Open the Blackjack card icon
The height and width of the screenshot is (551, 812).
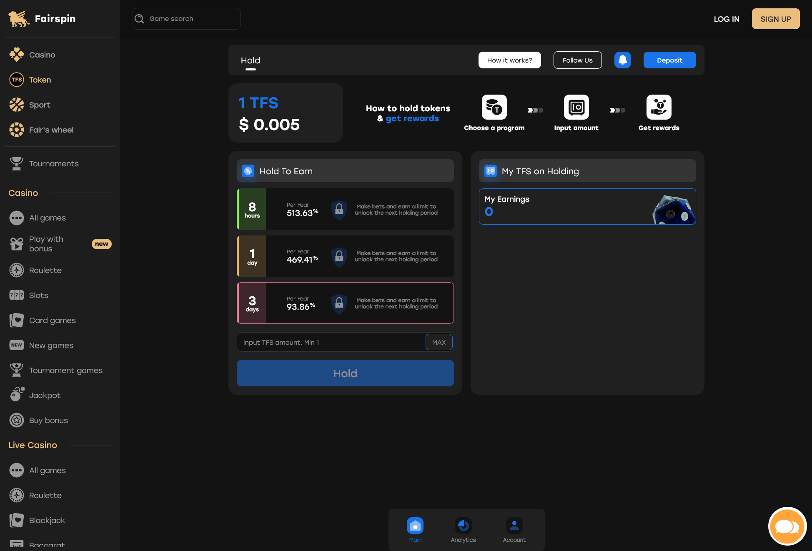pos(17,520)
